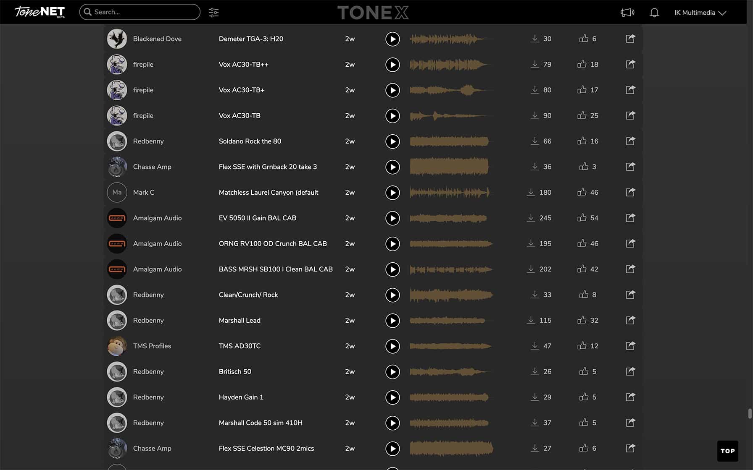
Task: Like the Vox AC30-TB+ tone
Action: [582, 89]
